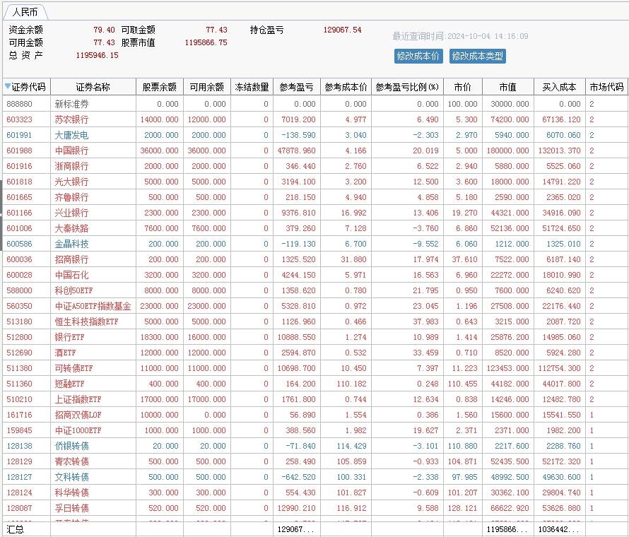Select the 科创50ETF holding row

click(314, 290)
